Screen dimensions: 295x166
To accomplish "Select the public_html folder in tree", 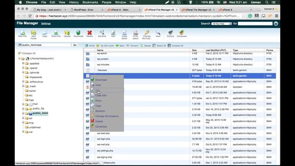I will [40, 113].
